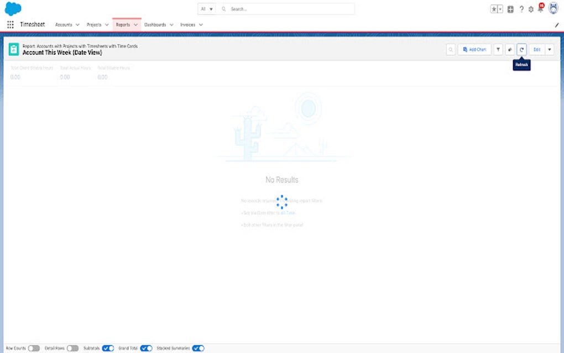Switch to the Dashboards tab
The image size is (564, 353).
coord(156,24)
